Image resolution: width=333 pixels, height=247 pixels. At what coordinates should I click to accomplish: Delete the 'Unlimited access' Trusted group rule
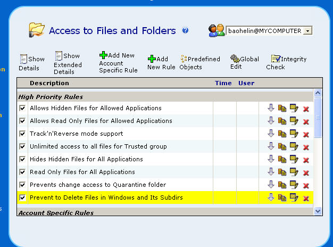pos(306,147)
